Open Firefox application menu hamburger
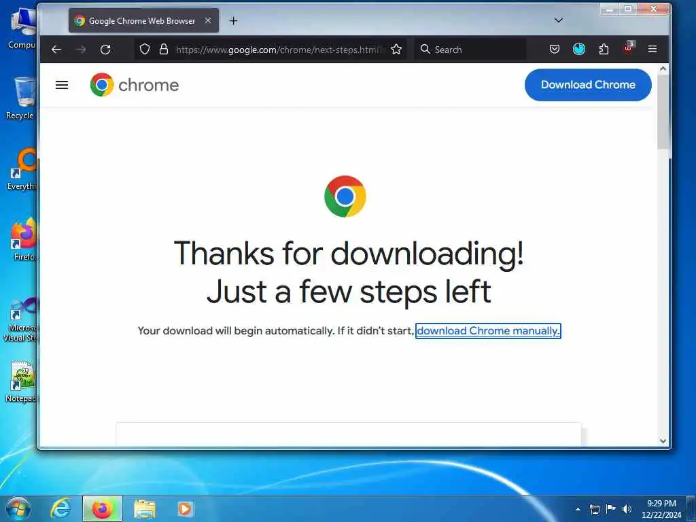This screenshot has height=522, width=696. click(x=652, y=49)
